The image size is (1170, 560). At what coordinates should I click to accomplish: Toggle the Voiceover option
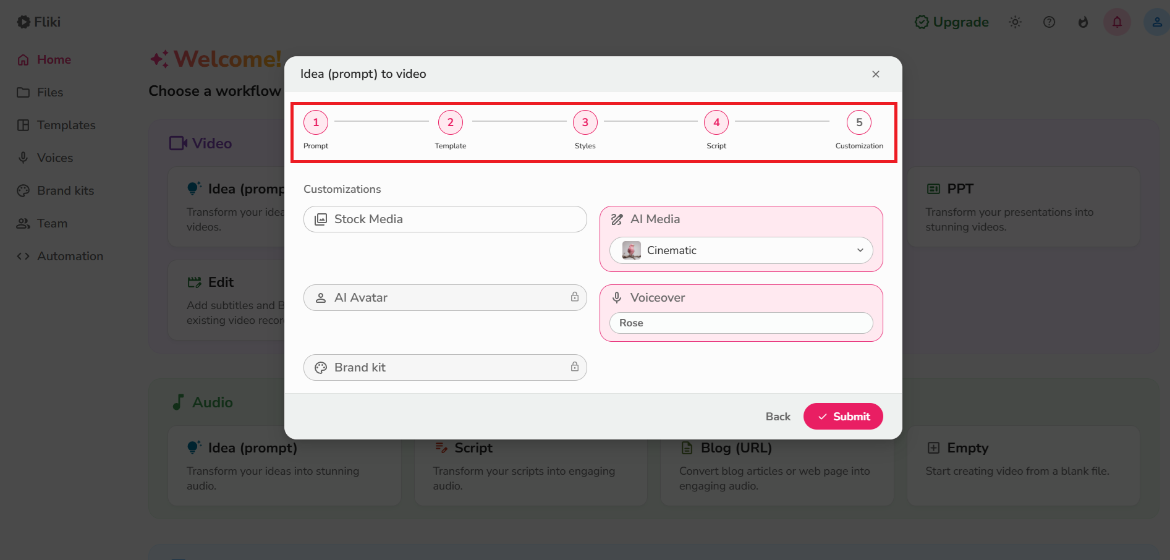click(x=657, y=298)
